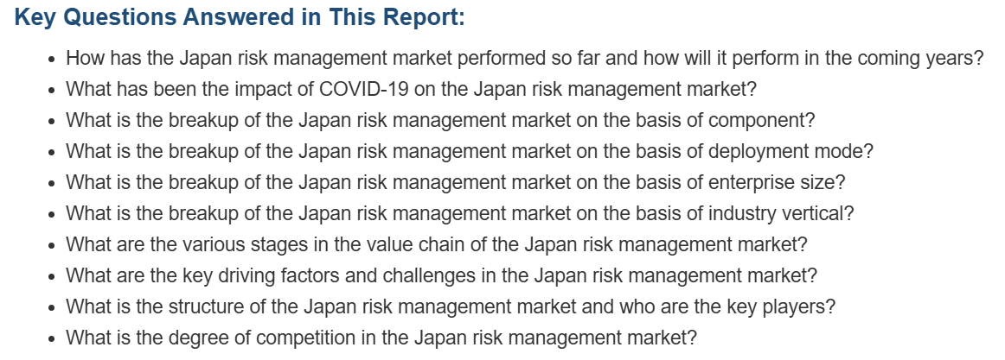The width and height of the screenshot is (1005, 360).
Task: Click the value chain stages question
Action: [x=436, y=244]
